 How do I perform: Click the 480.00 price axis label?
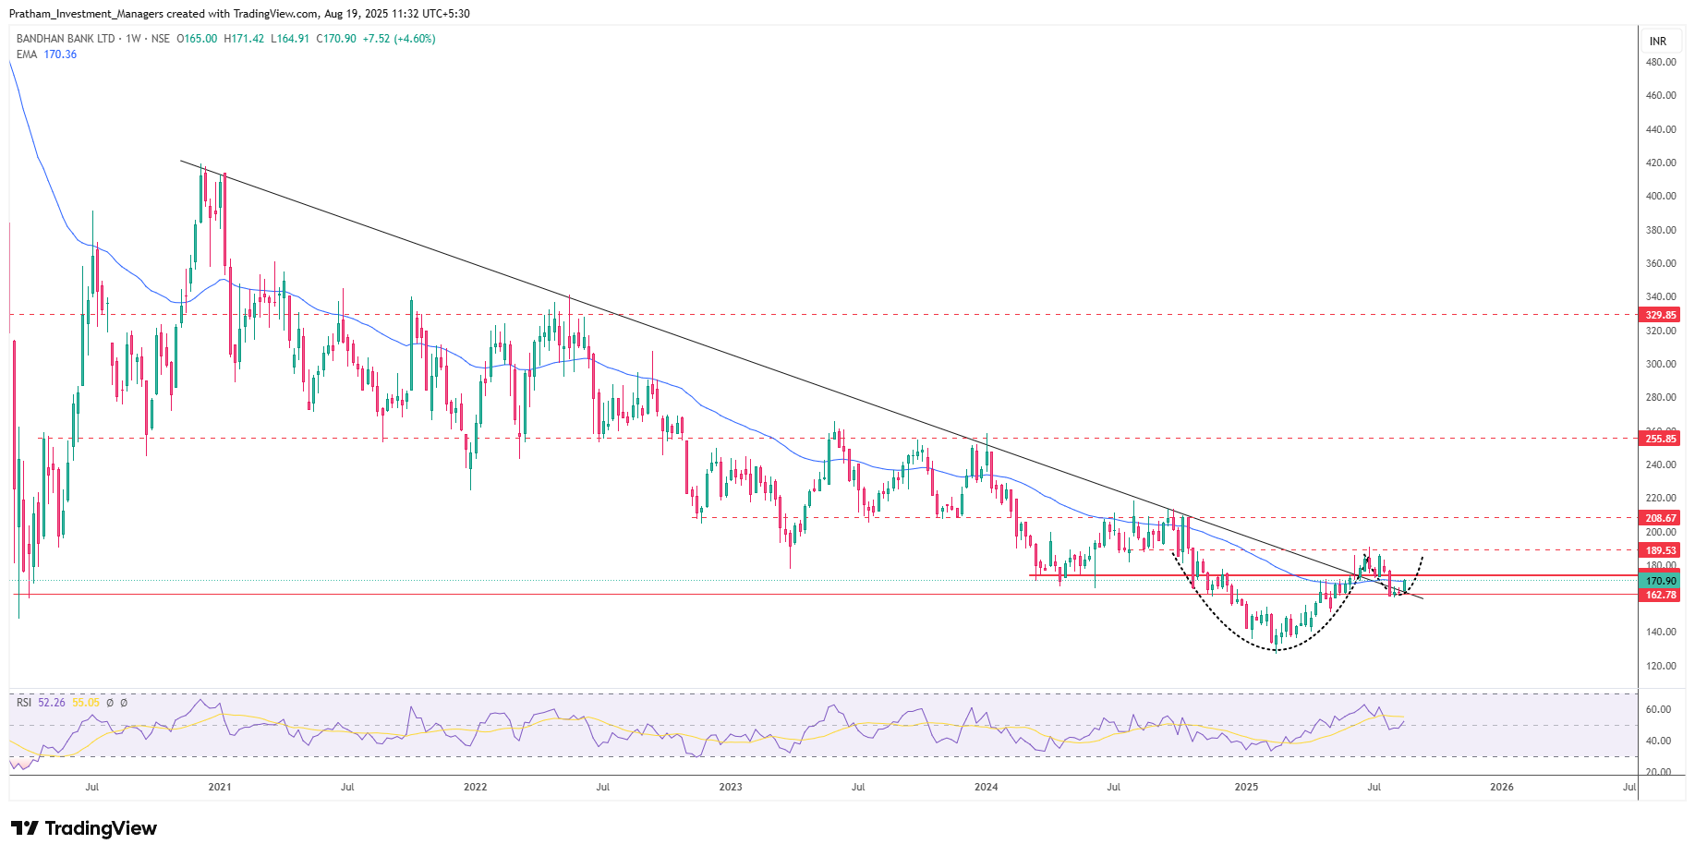pos(1660,62)
